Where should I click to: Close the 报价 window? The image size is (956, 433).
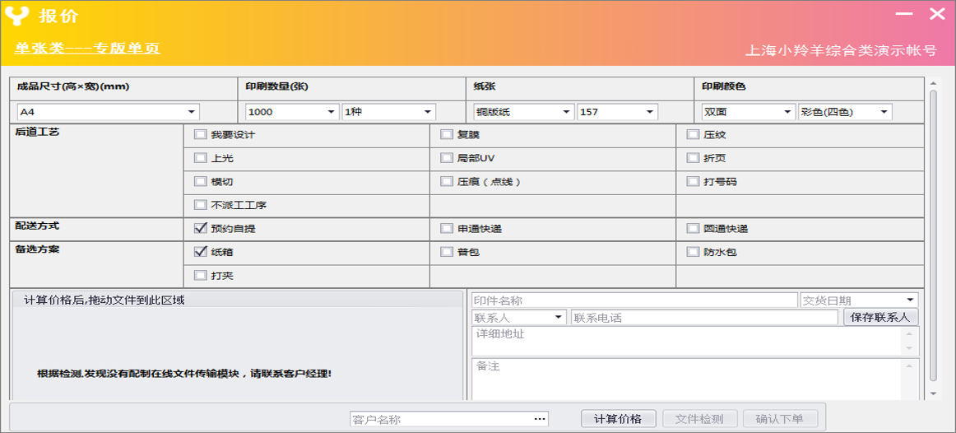pos(937,14)
